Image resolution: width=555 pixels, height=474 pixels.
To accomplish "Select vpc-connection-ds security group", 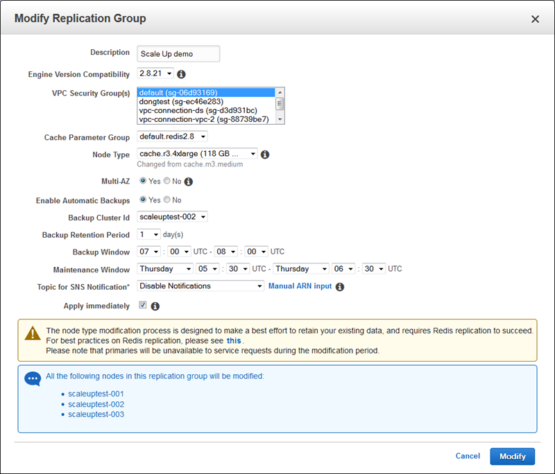I will click(x=198, y=110).
